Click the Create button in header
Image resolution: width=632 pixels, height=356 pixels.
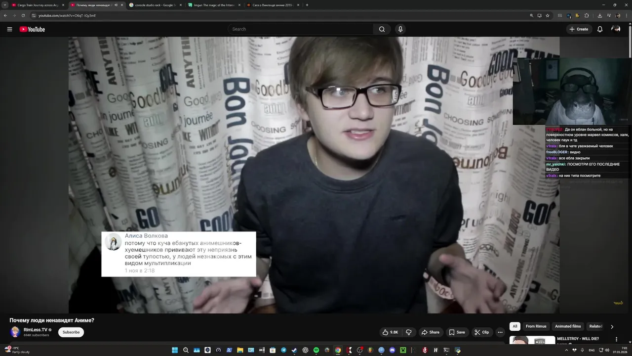[x=579, y=29]
